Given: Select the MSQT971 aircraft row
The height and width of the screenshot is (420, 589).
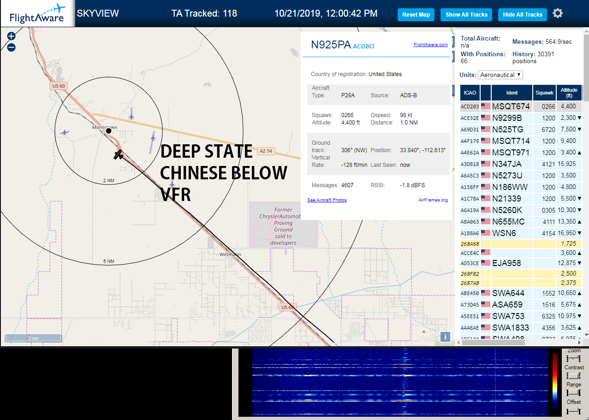Looking at the screenshot, I should (522, 153).
